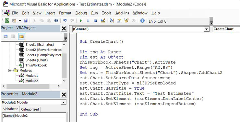The image size is (240, 122).
Task: Toggle Design Mode icon
Action: point(103,21)
